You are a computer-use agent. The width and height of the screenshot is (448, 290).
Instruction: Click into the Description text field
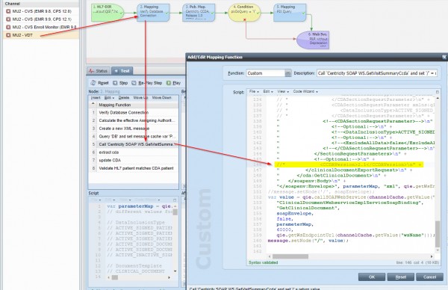[x=377, y=73]
